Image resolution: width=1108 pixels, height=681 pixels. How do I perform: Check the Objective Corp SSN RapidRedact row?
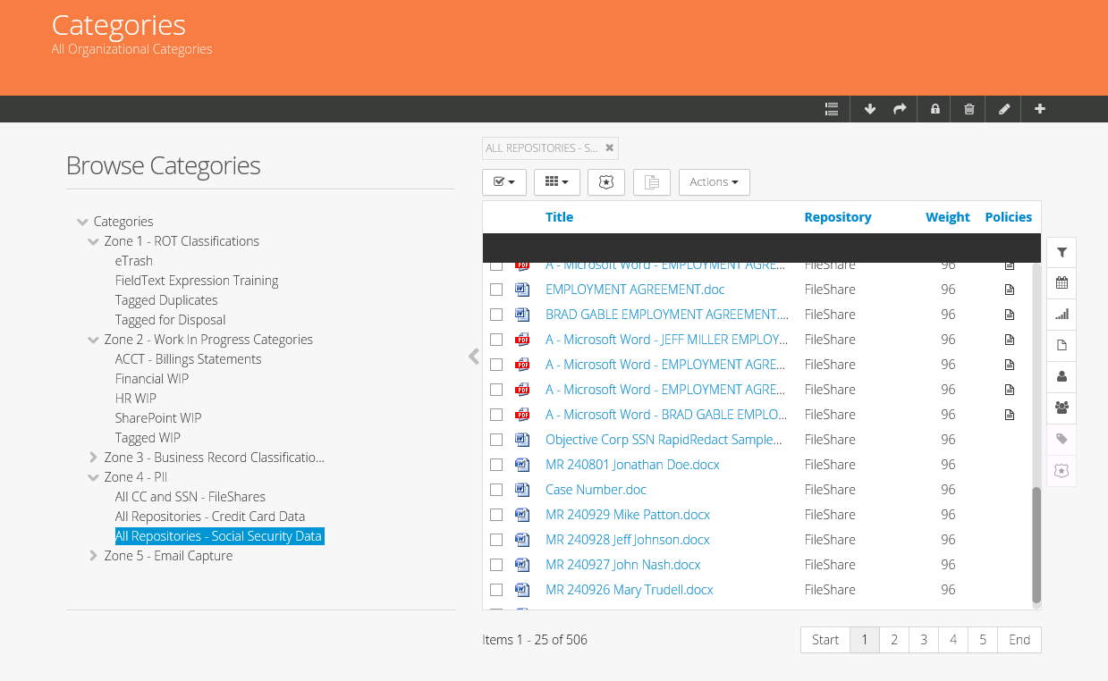click(x=496, y=440)
